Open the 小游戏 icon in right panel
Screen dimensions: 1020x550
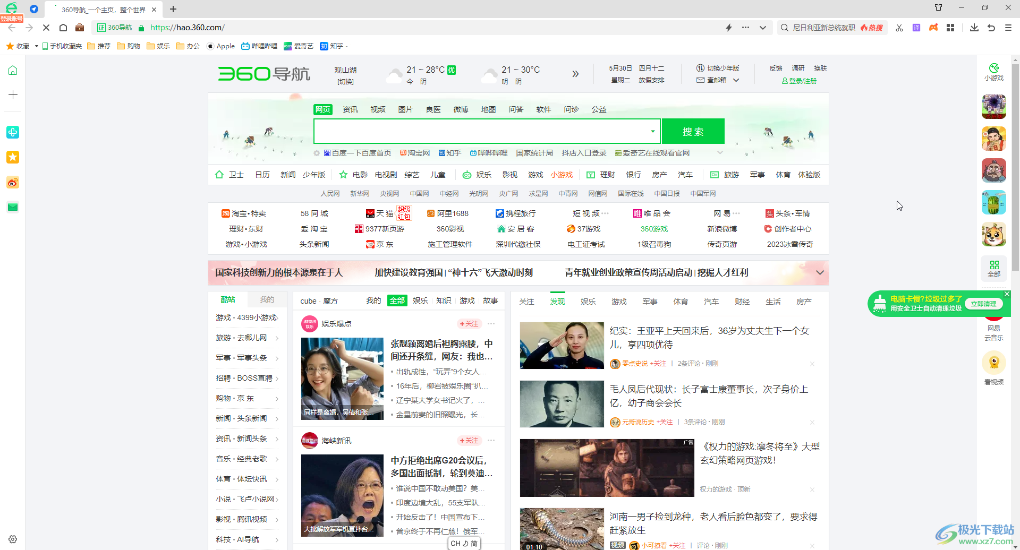coord(994,72)
